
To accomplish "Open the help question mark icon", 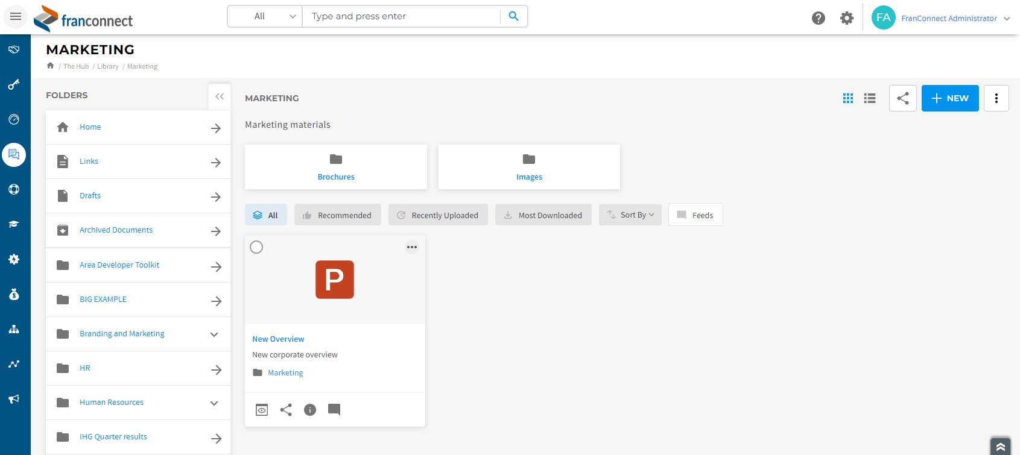I will [818, 18].
